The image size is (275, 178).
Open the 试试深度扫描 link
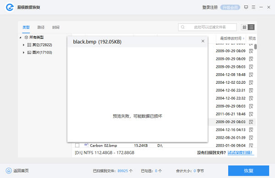coord(240,153)
